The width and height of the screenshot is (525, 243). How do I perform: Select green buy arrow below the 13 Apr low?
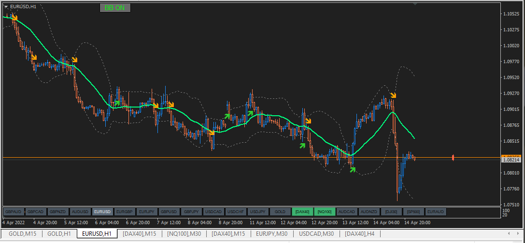[353, 169]
